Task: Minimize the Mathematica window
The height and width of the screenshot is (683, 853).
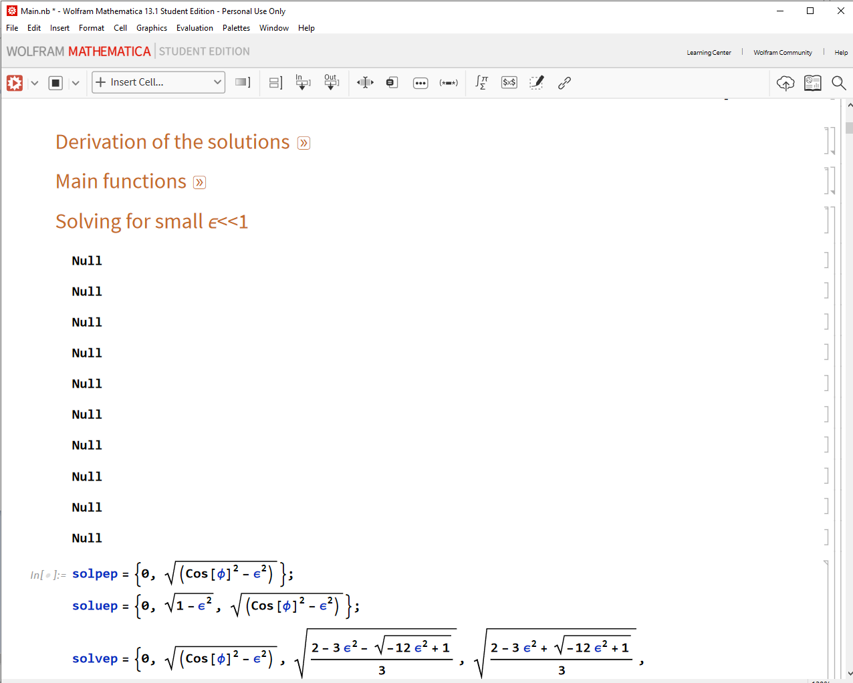Action: tap(780, 11)
